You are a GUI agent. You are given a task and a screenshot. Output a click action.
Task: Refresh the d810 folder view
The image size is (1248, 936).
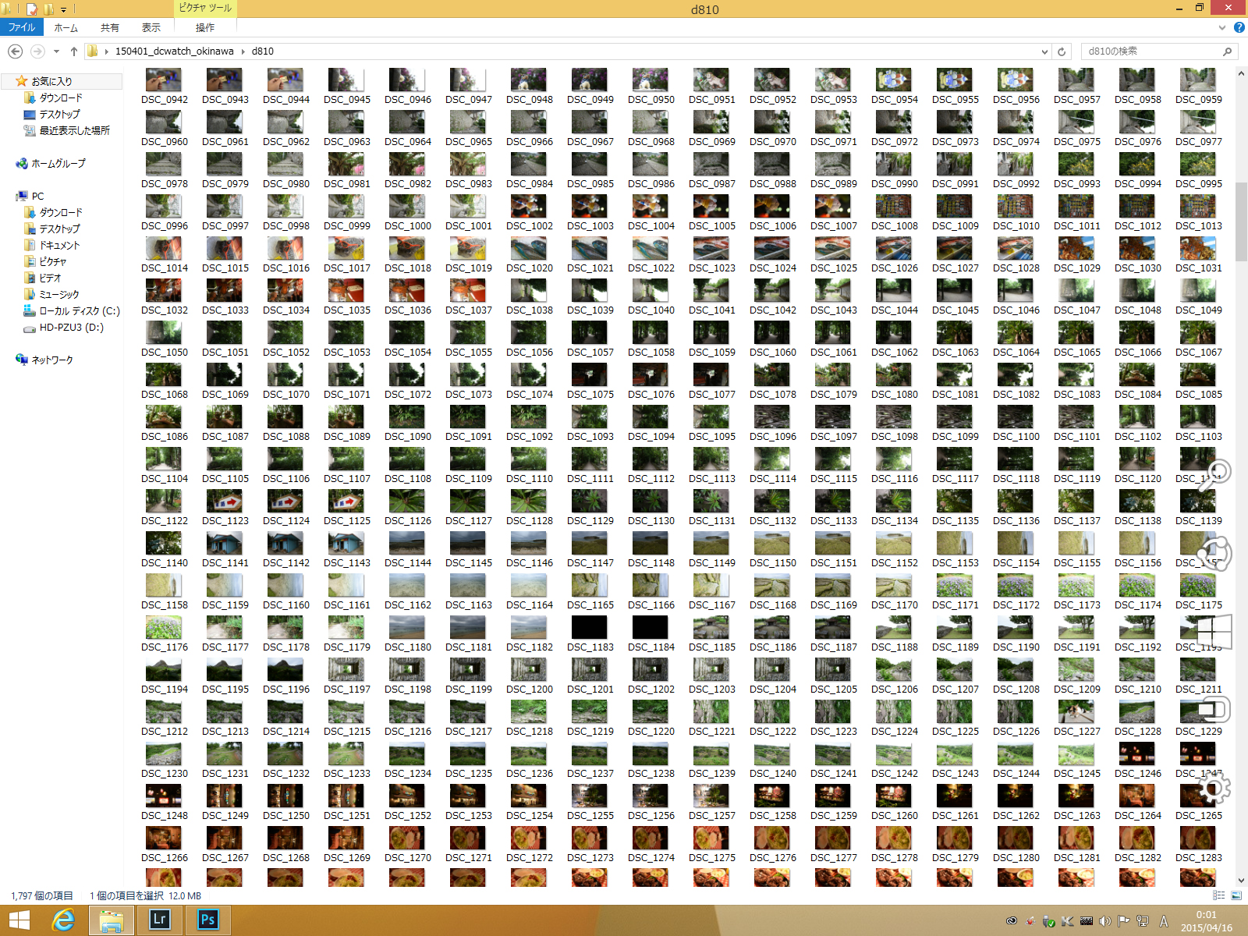[x=1062, y=51]
